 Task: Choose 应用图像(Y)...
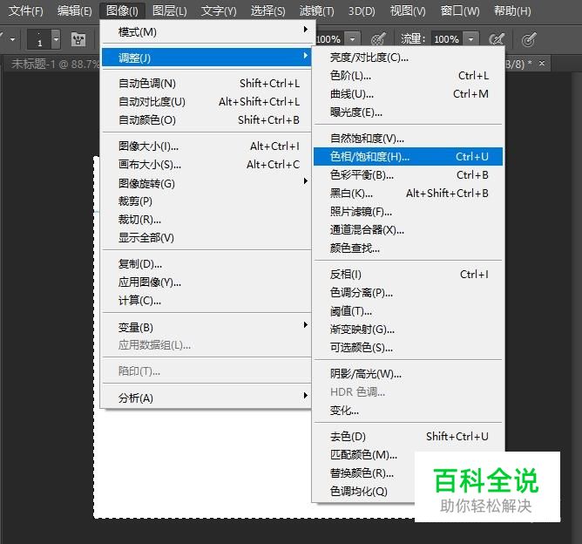206,282
